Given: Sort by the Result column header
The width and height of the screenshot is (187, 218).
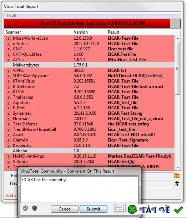Looking at the screenshot, I should coord(140,32).
